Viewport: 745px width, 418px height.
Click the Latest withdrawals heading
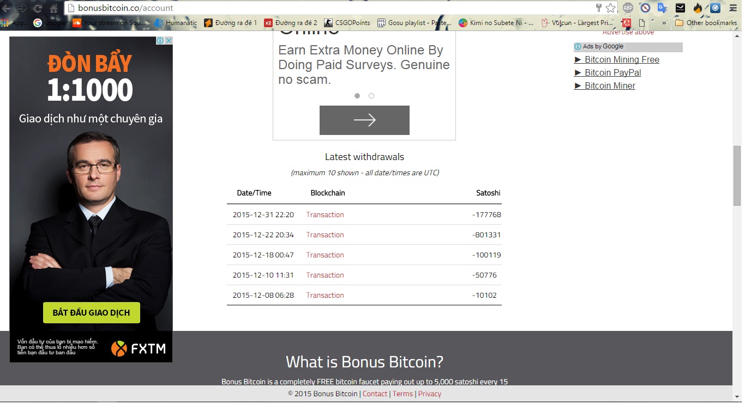(364, 157)
